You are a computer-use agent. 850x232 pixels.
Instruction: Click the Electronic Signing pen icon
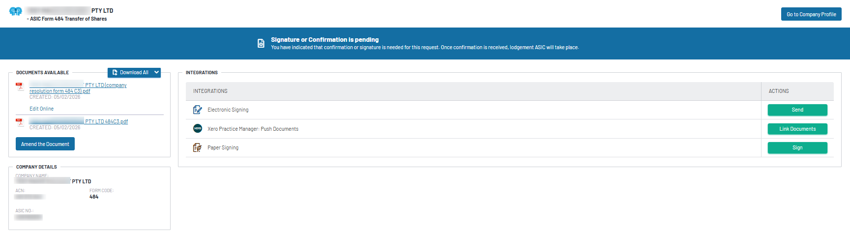click(x=198, y=110)
